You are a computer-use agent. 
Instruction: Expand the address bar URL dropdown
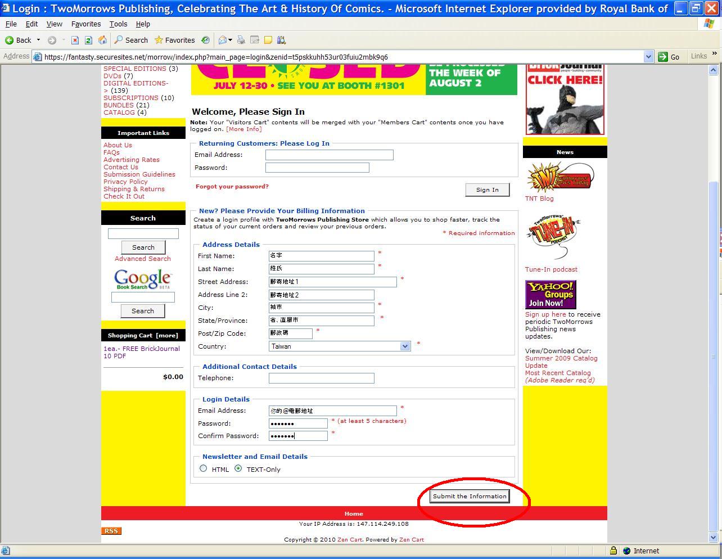pyautogui.click(x=648, y=56)
